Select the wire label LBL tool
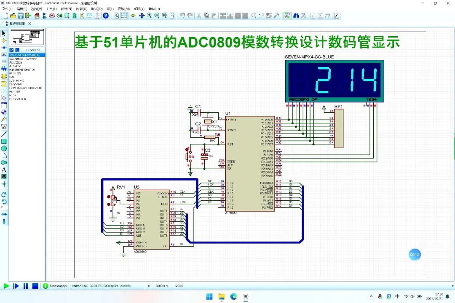 coord(4,55)
